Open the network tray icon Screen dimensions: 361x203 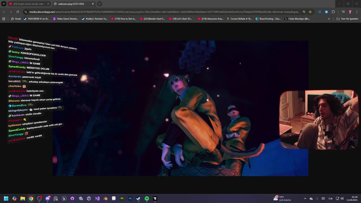coord(338,198)
